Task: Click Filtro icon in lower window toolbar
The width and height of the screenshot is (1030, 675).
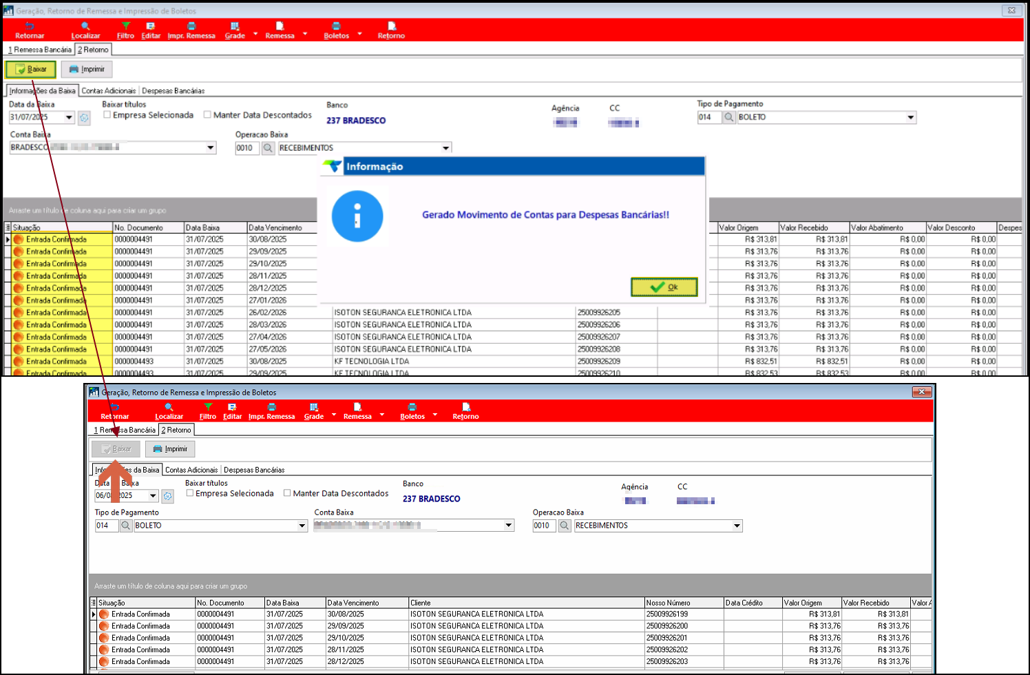Action: click(x=208, y=407)
